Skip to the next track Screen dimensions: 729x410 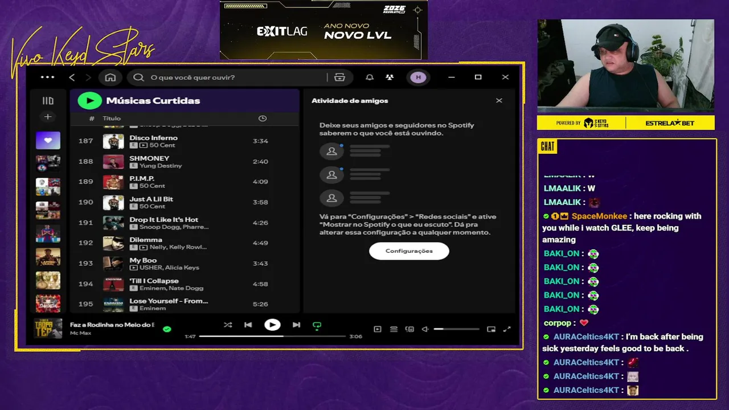coord(296,325)
